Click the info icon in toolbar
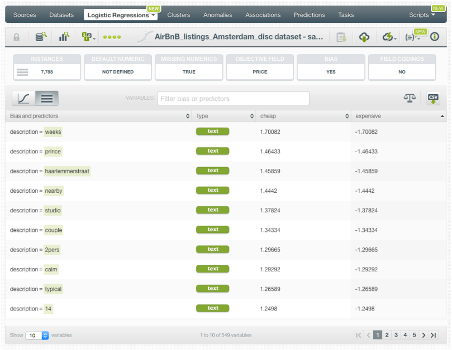The width and height of the screenshot is (452, 350). click(434, 37)
